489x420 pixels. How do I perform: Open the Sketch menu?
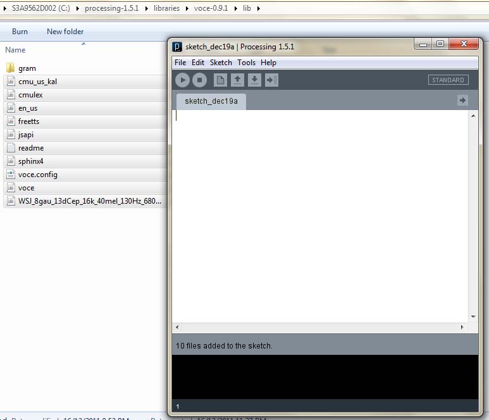coord(221,63)
